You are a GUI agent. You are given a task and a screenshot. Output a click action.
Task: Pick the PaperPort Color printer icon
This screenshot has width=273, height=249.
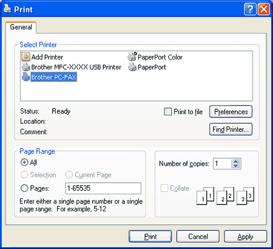pyautogui.click(x=132, y=56)
